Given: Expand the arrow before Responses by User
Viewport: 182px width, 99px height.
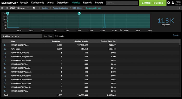Looking at the screenshot, I should (84, 8).
